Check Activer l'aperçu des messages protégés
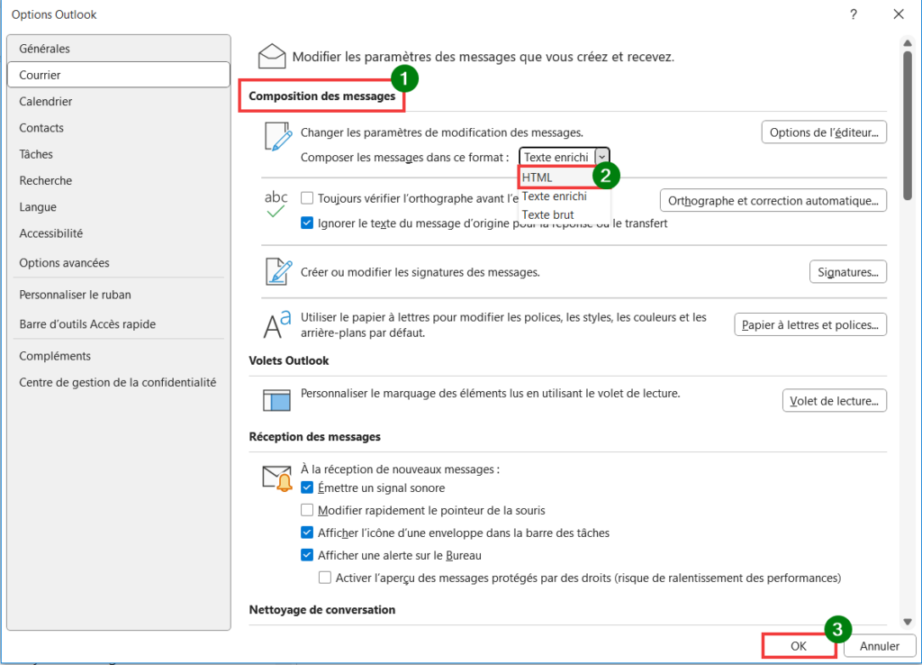The width and height of the screenshot is (922, 665). pyautogui.click(x=324, y=578)
